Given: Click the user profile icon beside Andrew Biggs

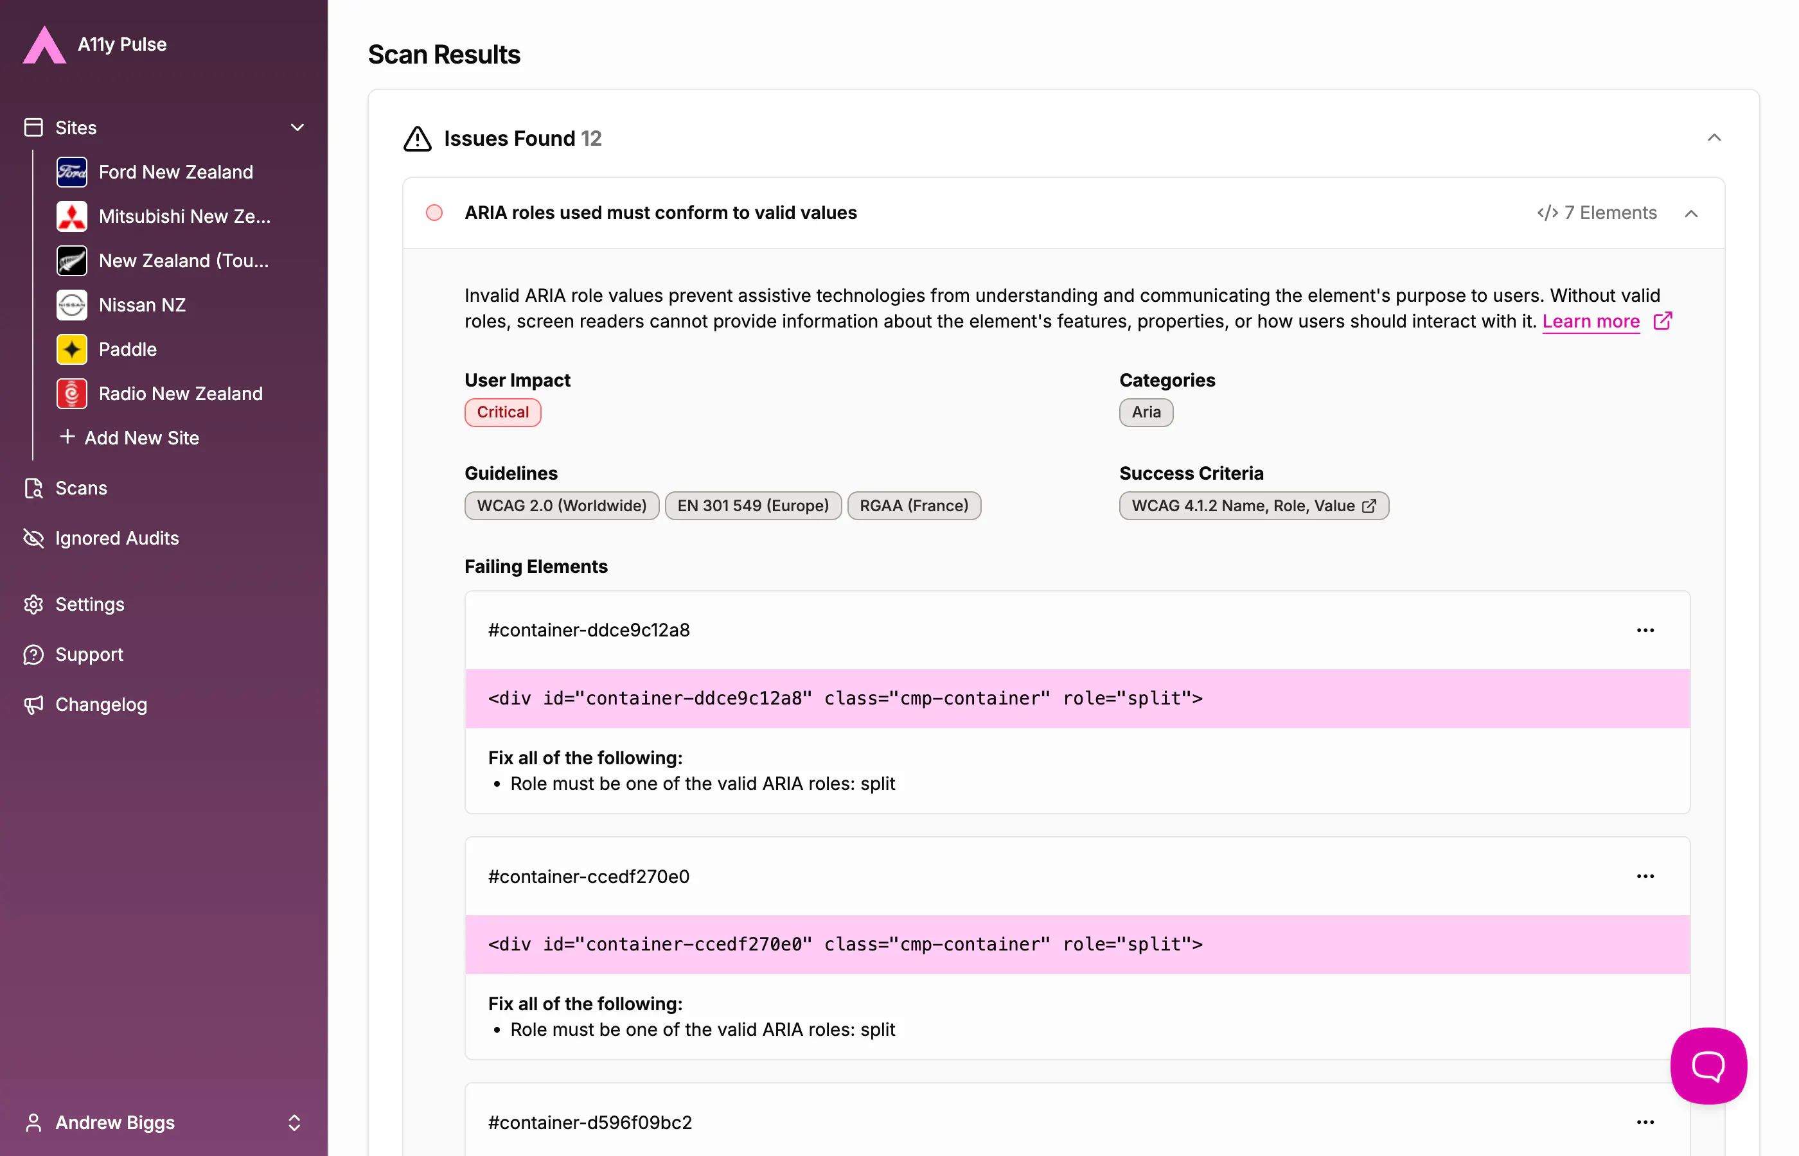Looking at the screenshot, I should click(34, 1122).
